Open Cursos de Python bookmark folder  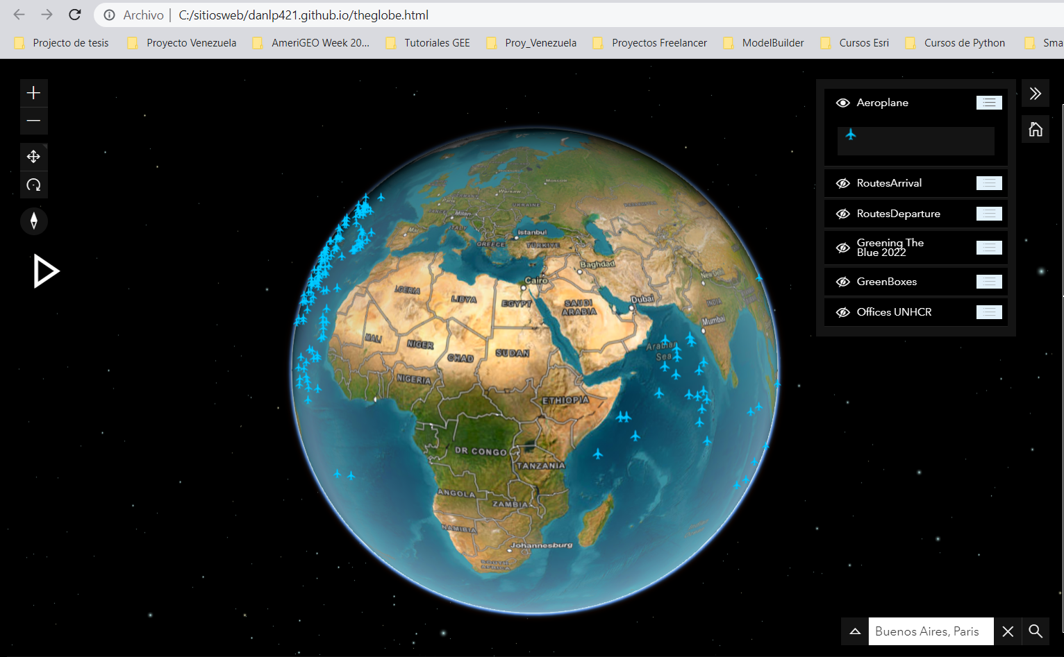coord(956,43)
